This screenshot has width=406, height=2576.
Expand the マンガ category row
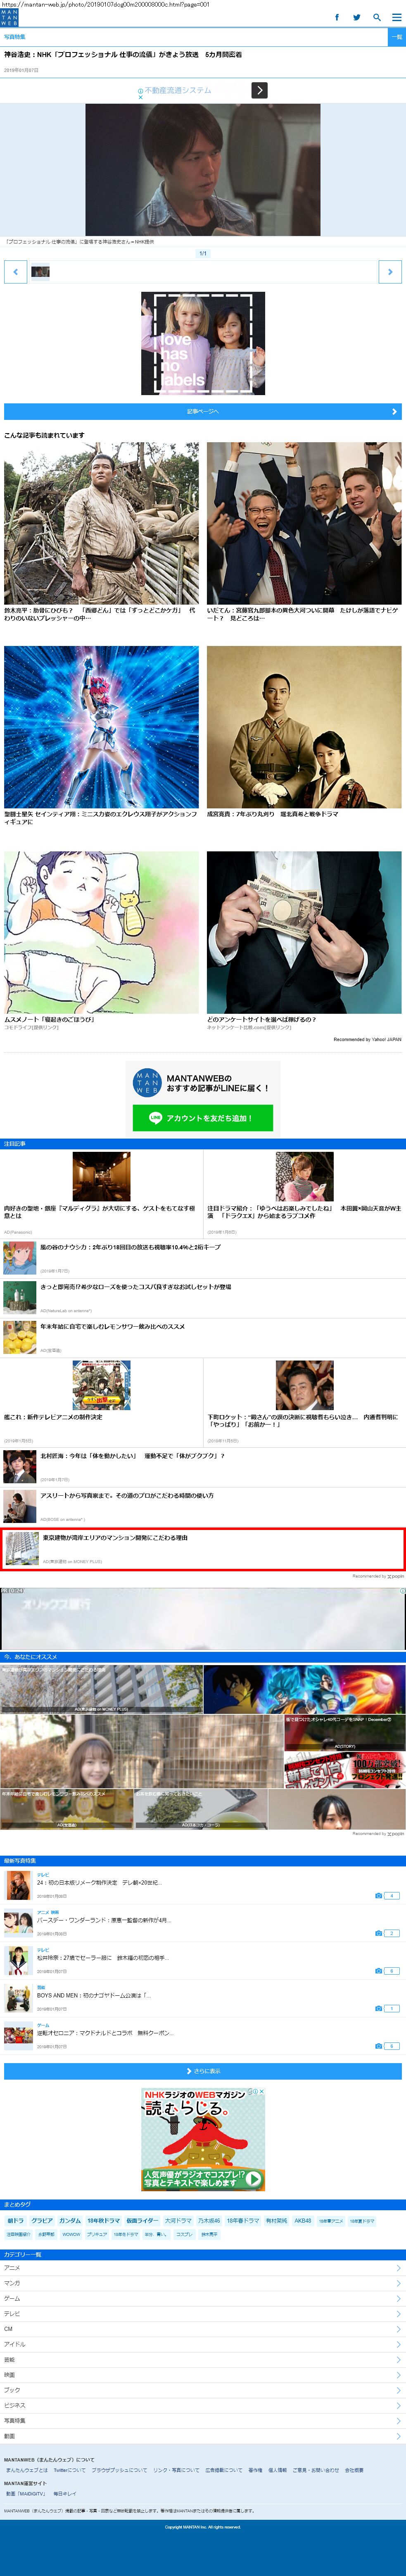point(203,2283)
